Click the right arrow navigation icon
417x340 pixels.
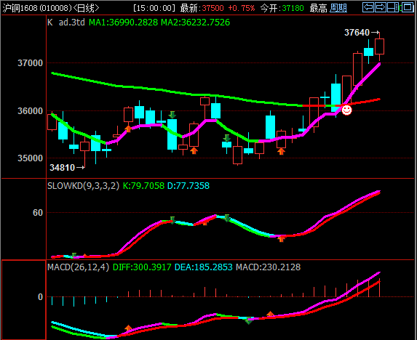(381, 7)
